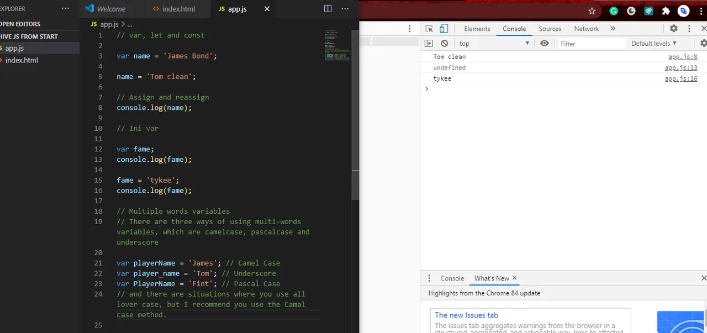The height and width of the screenshot is (333, 707).
Task: Click line 15 fame = 'tykee' code
Action: coord(148,180)
